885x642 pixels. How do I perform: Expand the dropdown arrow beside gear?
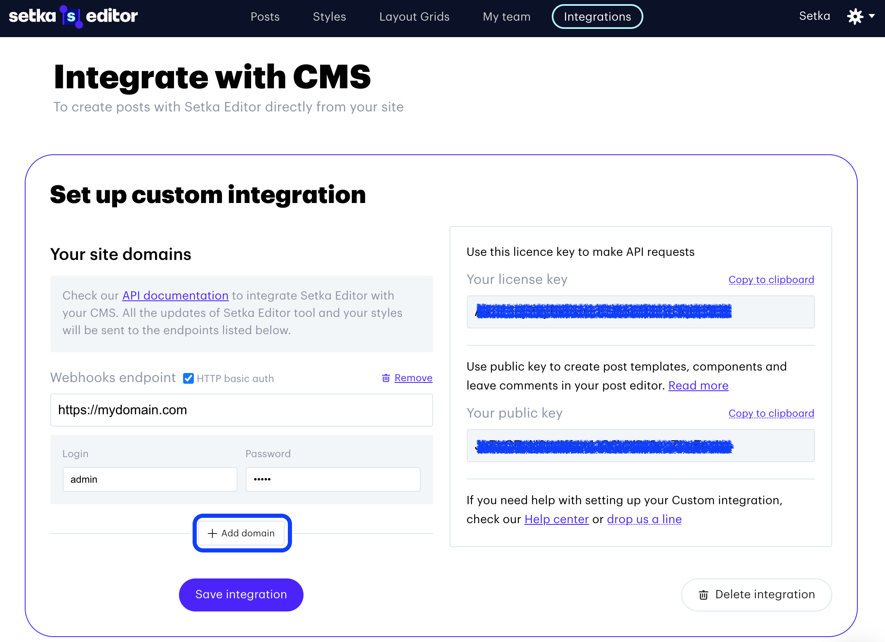[872, 17]
